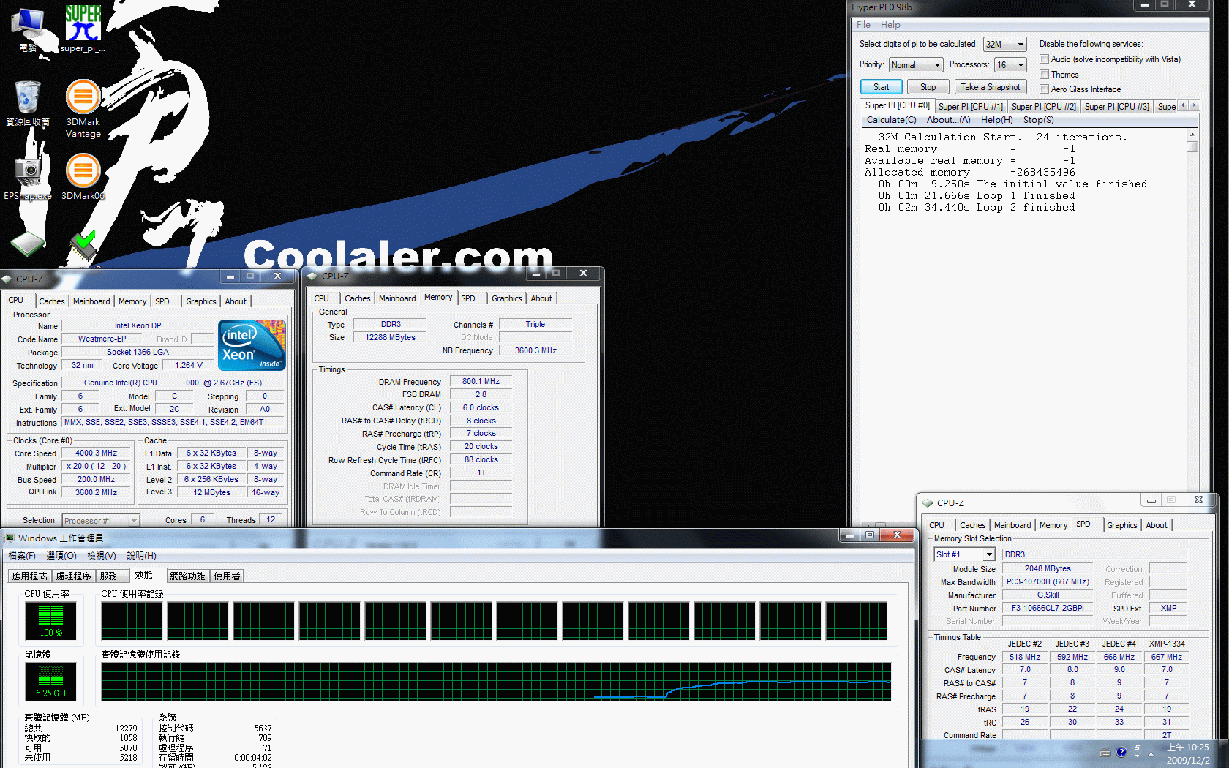The image size is (1229, 768).
Task: Open About tab in the Timings CPU-Z window
Action: 541,298
